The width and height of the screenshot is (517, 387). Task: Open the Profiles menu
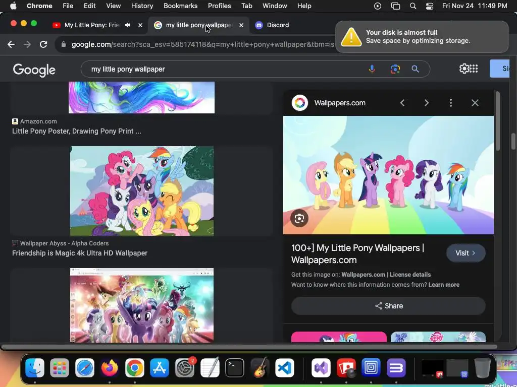tap(219, 6)
